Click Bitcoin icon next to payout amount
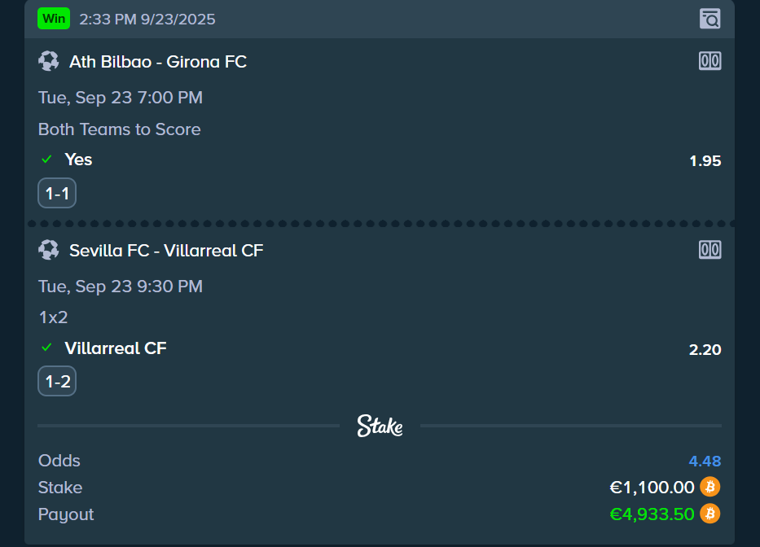This screenshot has height=547, width=760. click(x=710, y=514)
